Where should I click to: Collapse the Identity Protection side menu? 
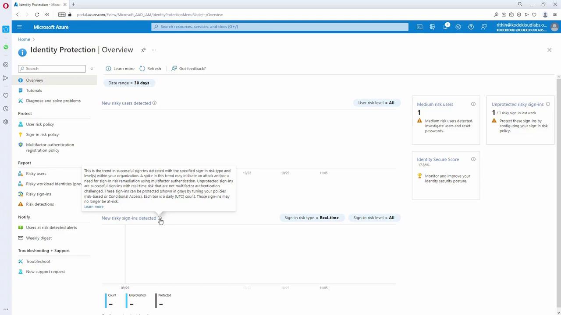pos(92,69)
